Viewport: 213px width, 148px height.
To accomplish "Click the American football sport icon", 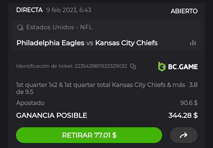I will (x=20, y=28).
